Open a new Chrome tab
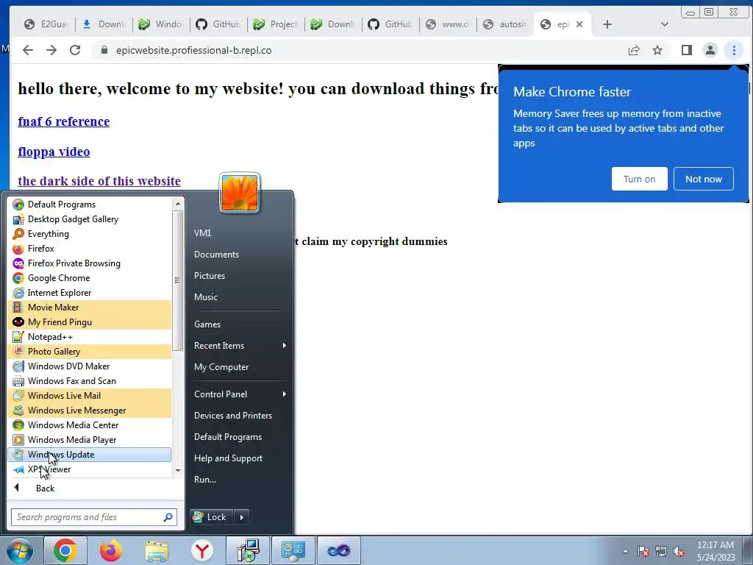Image resolution: width=753 pixels, height=565 pixels. point(607,24)
